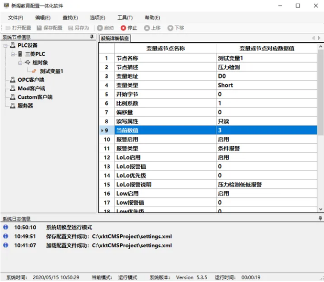Open the 选项(E) menu
Image resolution: width=324 pixels, height=282 pixels.
[98, 18]
